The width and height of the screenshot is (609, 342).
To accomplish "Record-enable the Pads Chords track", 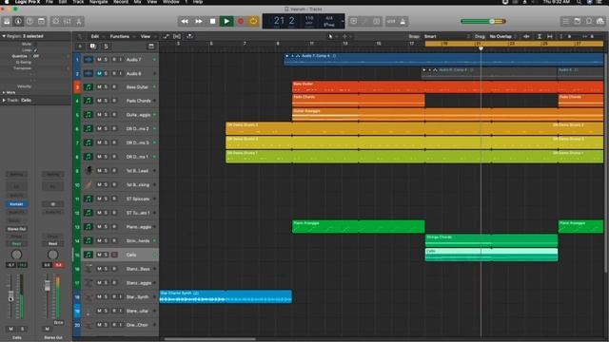I will 114,101.
